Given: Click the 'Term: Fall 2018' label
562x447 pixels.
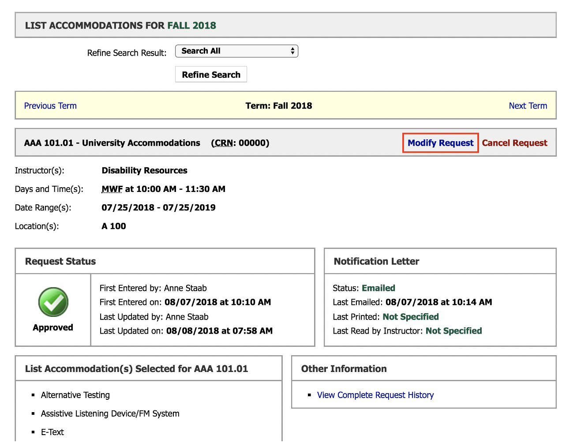Looking at the screenshot, I should (279, 106).
